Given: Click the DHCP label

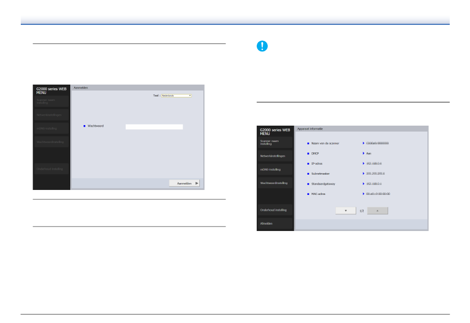Looking at the screenshot, I should [x=315, y=153].
